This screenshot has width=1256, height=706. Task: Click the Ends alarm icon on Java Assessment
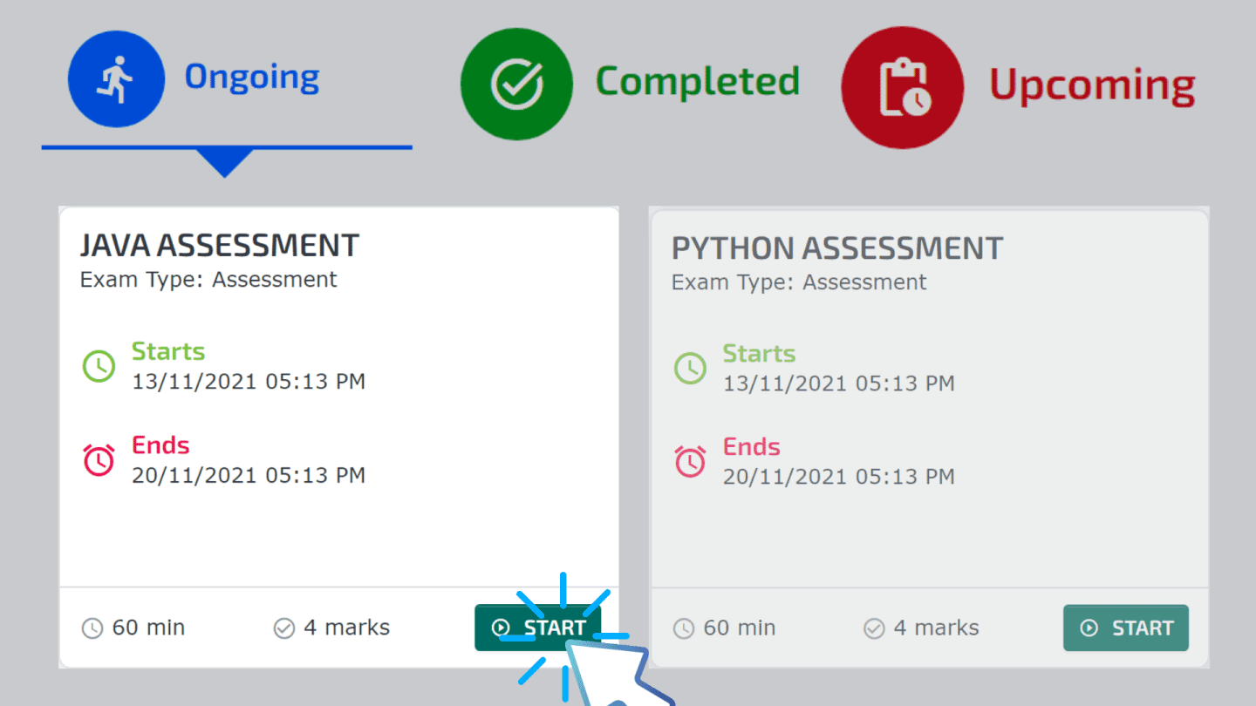[x=99, y=459]
